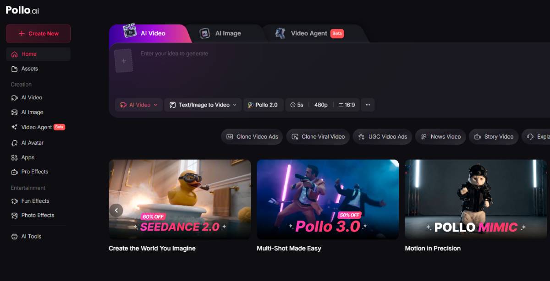Open the AI Video mode dropdown

[139, 105]
